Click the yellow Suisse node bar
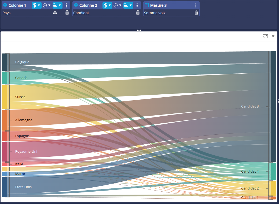Image resolution: width=279 pixels, height=204 pixels. tap(5, 97)
